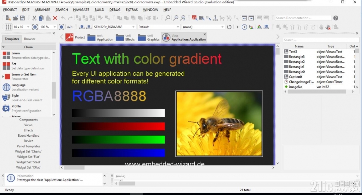Click the Name column header

click(x=299, y=46)
